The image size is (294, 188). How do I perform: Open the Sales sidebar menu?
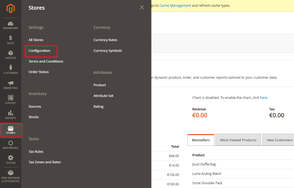pos(10,40)
